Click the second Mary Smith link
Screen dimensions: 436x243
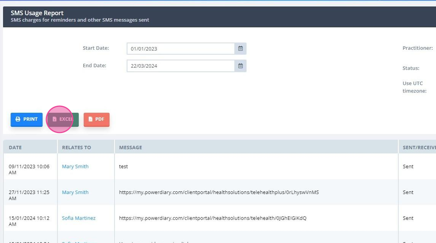tap(75, 192)
